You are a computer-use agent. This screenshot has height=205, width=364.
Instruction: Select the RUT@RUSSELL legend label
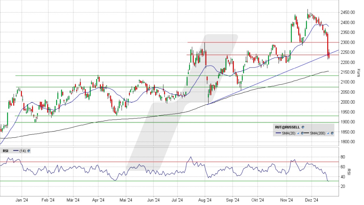click(x=287, y=127)
